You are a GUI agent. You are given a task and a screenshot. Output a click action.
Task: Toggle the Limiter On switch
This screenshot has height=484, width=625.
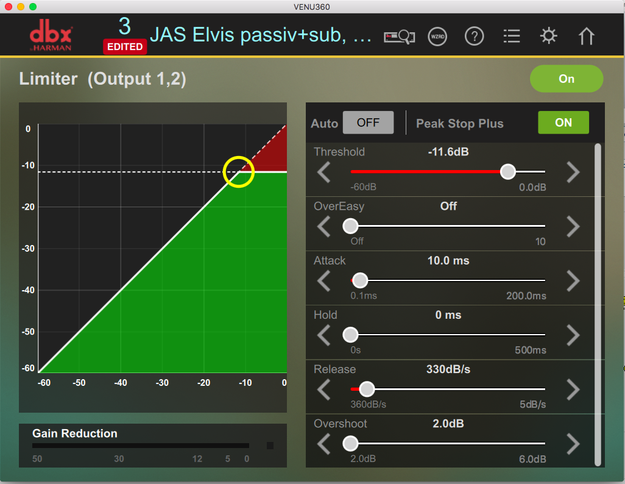[567, 79]
